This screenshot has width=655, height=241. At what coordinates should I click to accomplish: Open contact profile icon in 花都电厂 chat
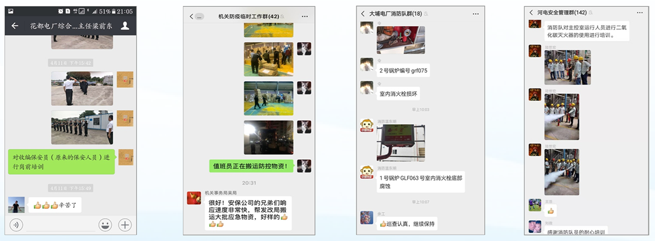[x=125, y=26]
